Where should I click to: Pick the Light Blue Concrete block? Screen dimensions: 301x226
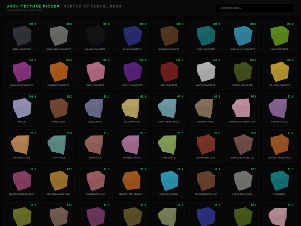(242, 37)
